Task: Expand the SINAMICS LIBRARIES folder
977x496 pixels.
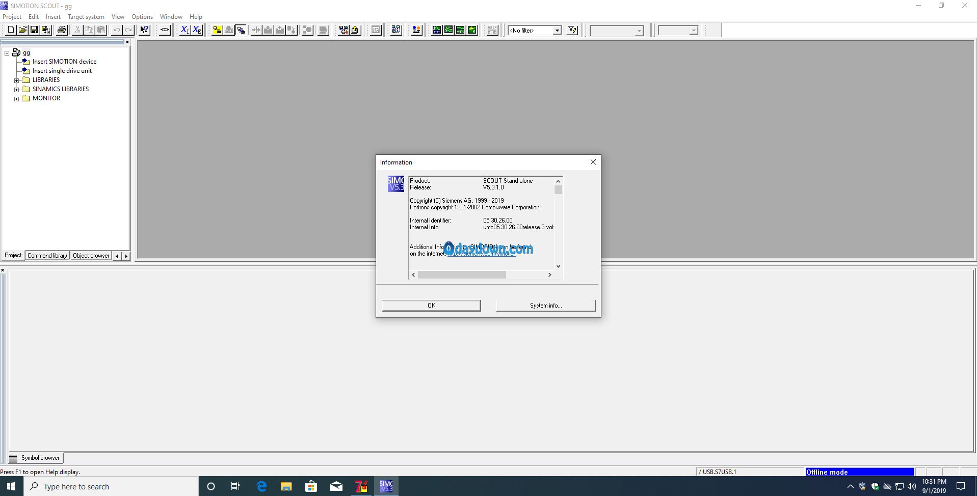Action: coord(16,90)
